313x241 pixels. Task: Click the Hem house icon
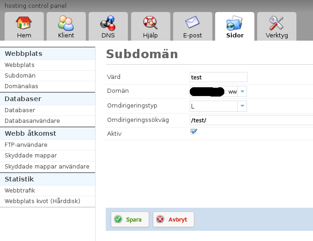(24, 23)
